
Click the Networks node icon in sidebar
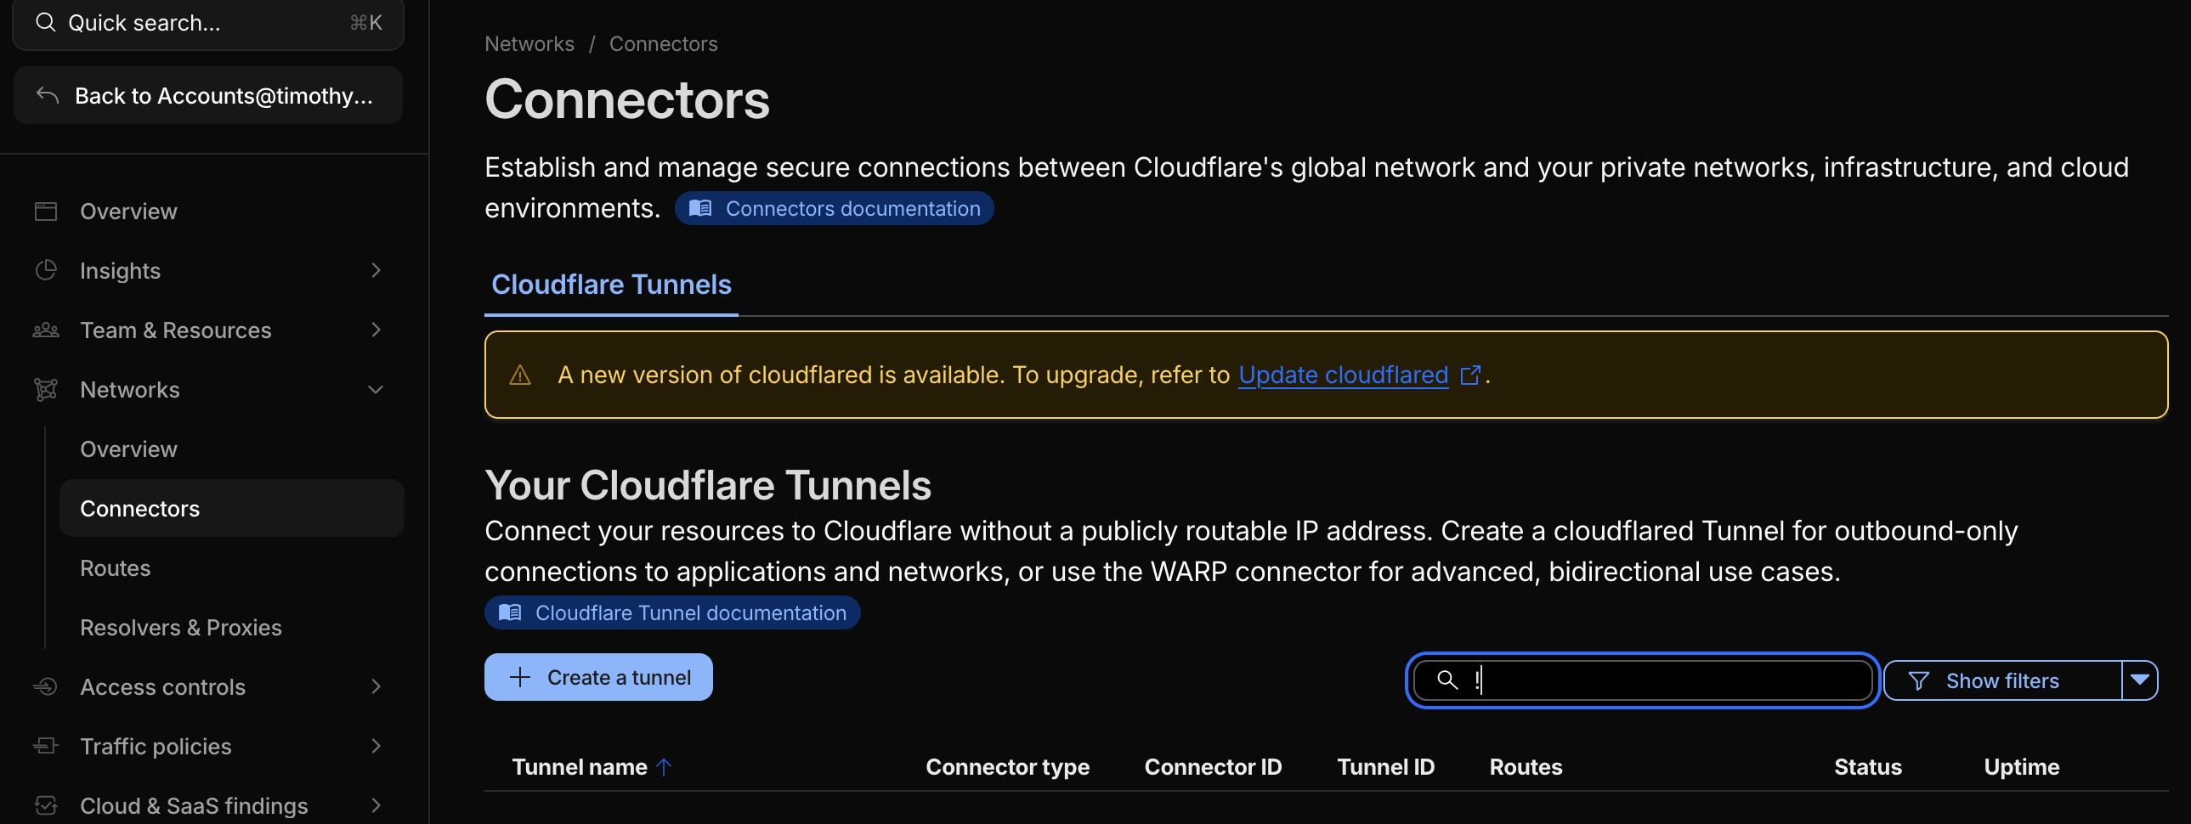click(x=46, y=389)
